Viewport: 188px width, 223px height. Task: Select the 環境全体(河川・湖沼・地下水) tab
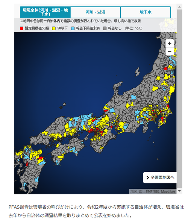click(x=45, y=12)
